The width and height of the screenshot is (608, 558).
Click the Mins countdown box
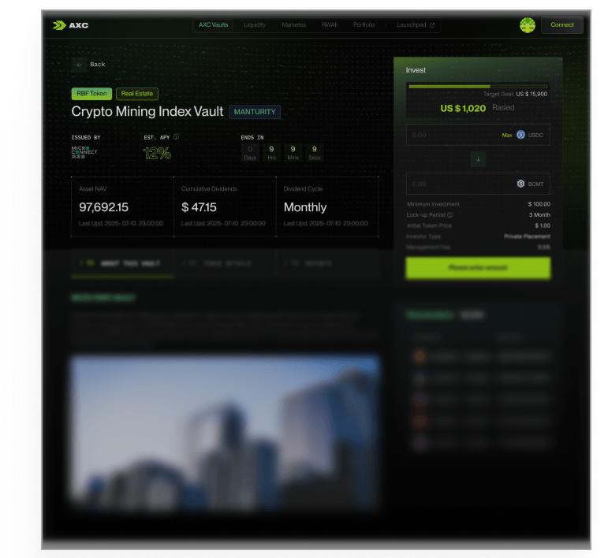pos(293,153)
